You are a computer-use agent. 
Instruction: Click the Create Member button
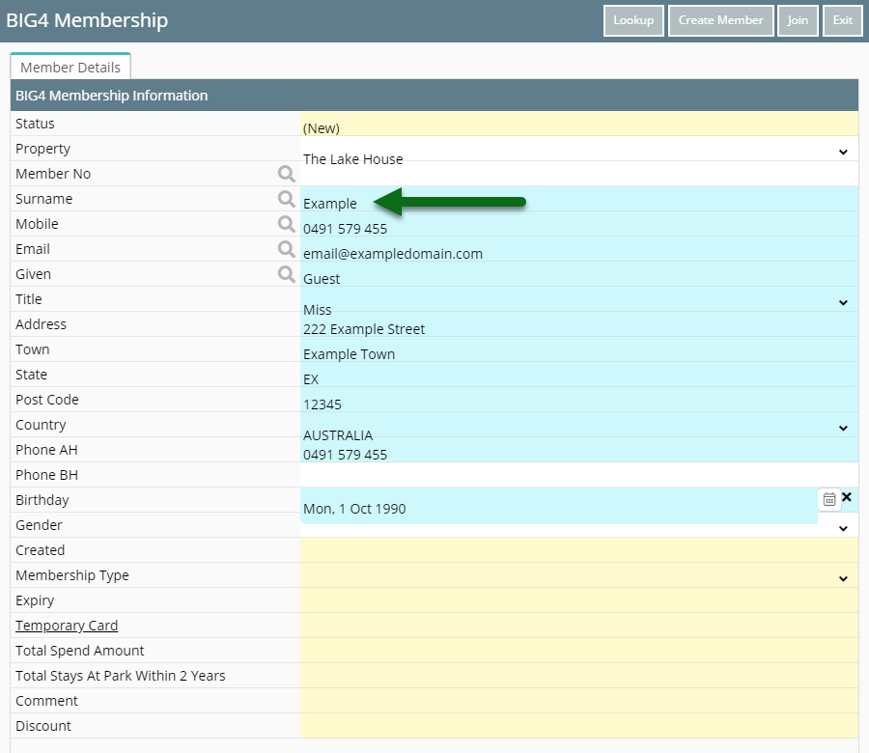(x=720, y=20)
